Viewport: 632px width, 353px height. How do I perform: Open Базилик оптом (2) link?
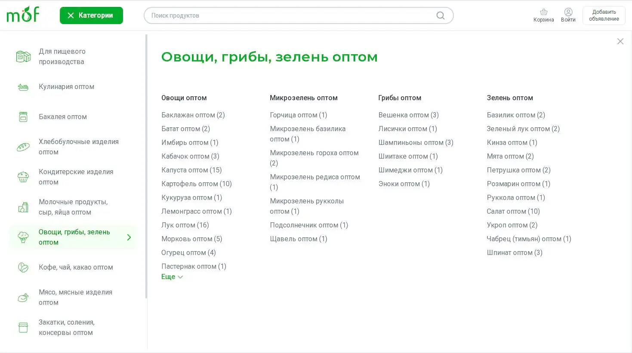(516, 115)
